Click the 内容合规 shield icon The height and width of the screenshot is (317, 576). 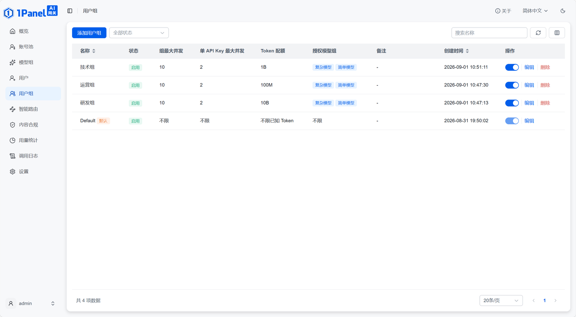coord(12,125)
